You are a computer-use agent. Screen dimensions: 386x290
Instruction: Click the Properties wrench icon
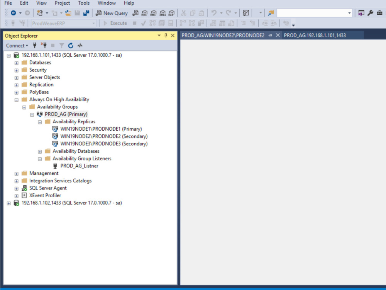(370, 13)
